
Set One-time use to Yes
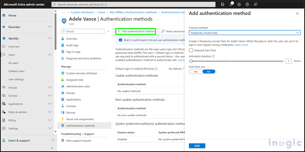pyautogui.click(x=195, y=72)
